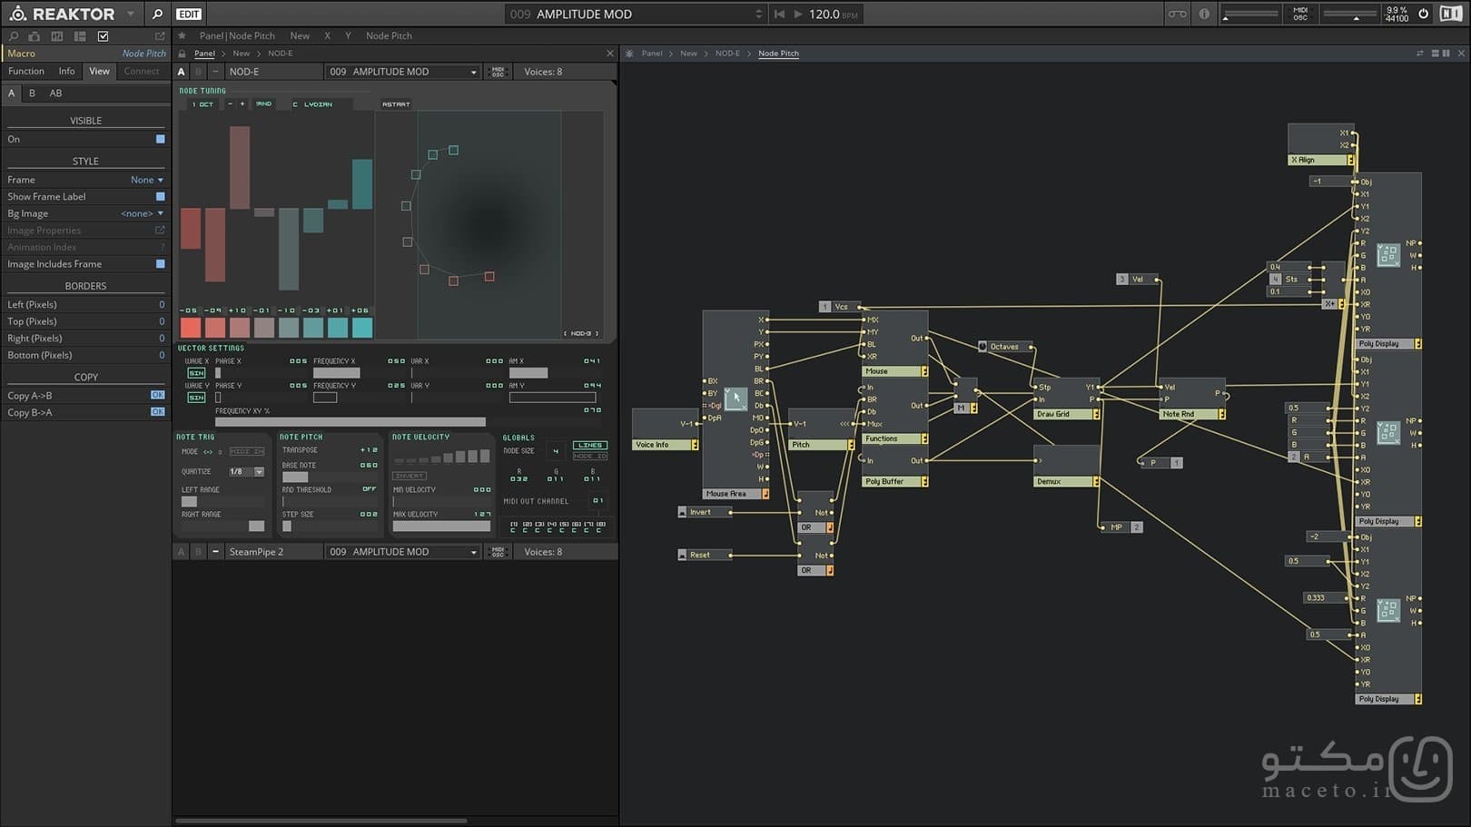Viewport: 1471px width, 827px height.
Task: Click OK for Copy B->A
Action: tap(158, 412)
